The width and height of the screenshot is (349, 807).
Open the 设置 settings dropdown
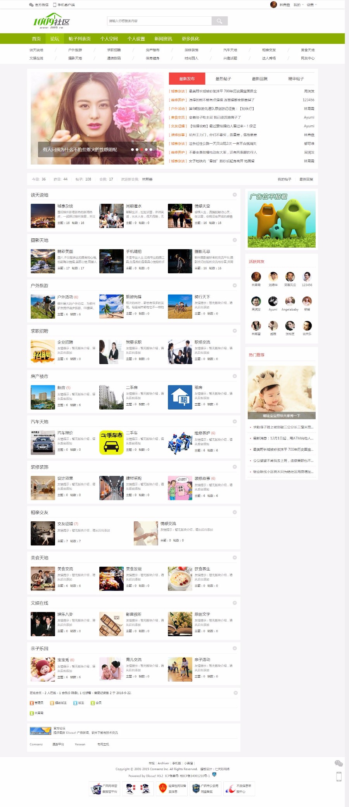(x=311, y=5)
